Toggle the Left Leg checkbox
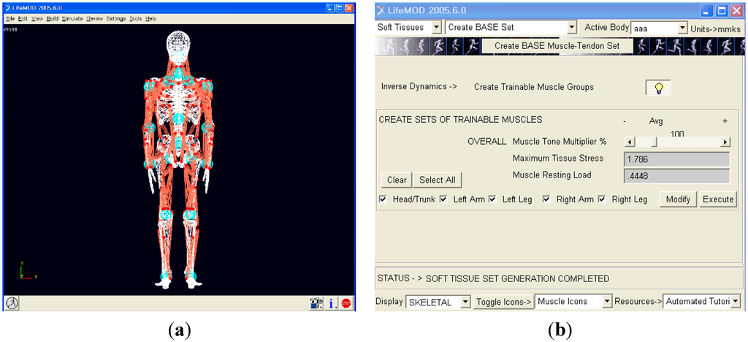Image resolution: width=748 pixels, height=342 pixels. click(x=492, y=199)
